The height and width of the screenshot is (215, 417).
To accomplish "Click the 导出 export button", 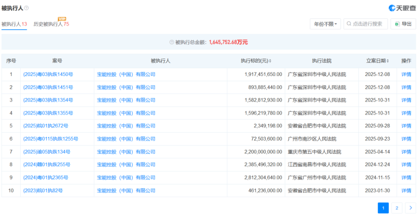I will click(403, 24).
